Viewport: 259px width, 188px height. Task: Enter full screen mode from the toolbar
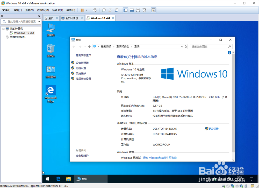tap(138, 10)
